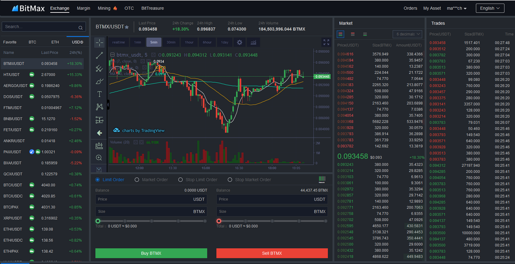Choose Stop Market Order radio button
The height and width of the screenshot is (264, 515).
[249, 180]
